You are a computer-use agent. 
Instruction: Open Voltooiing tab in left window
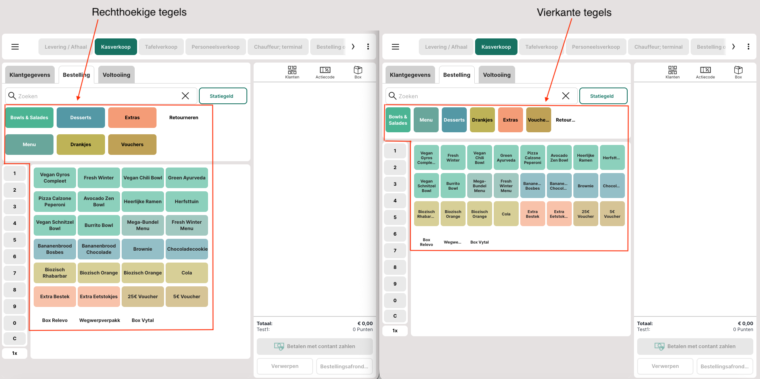116,75
